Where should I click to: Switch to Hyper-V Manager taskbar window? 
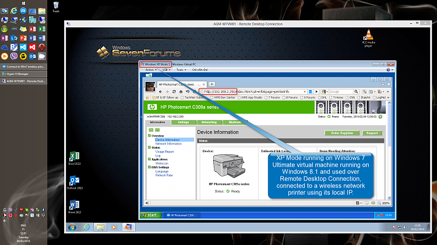coord(24,74)
